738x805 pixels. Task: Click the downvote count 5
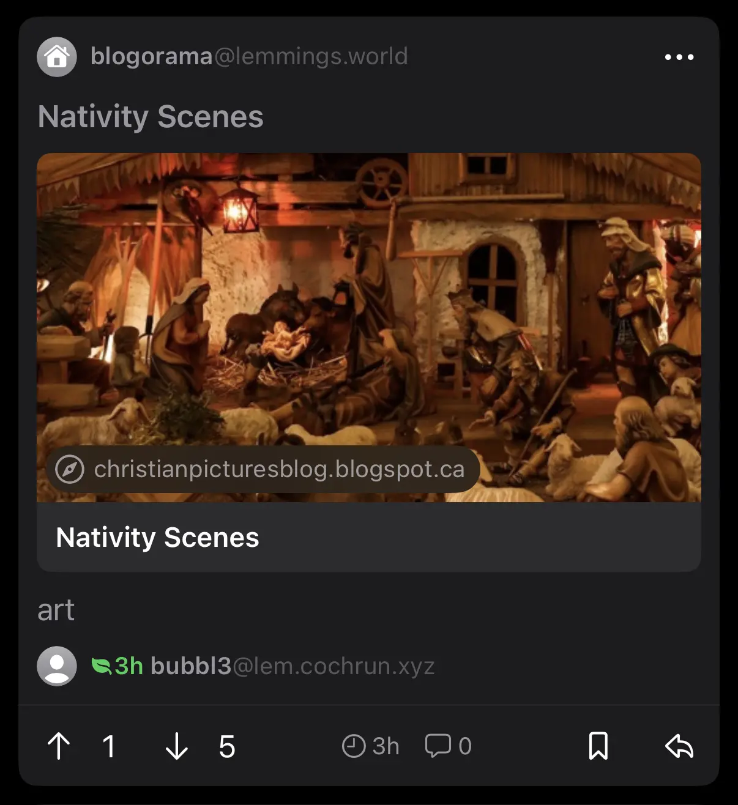point(227,746)
